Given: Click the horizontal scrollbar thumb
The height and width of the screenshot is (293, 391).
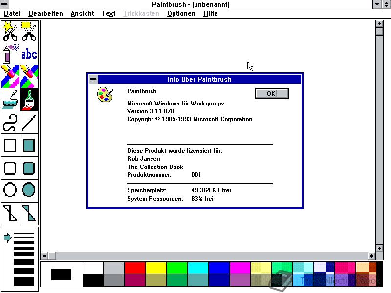Looking at the screenshot, I should pyautogui.click(x=52, y=256).
